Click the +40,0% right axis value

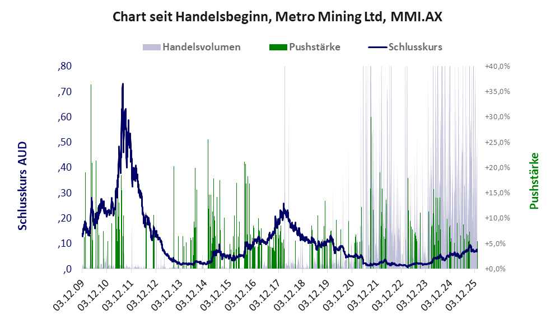(x=497, y=66)
